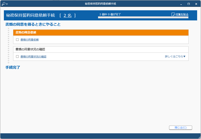Expand 詳しくはこちら details

click(x=175, y=57)
